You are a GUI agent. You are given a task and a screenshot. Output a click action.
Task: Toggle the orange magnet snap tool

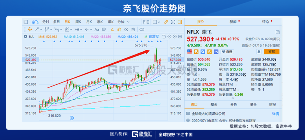119,30
